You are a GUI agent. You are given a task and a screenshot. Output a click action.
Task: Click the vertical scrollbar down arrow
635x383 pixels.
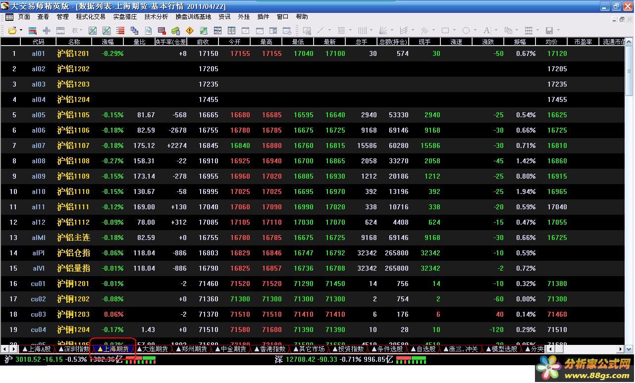pyautogui.click(x=629, y=349)
